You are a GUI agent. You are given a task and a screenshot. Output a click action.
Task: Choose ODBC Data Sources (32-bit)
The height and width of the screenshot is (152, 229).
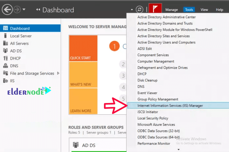pyautogui.click(x=158, y=131)
